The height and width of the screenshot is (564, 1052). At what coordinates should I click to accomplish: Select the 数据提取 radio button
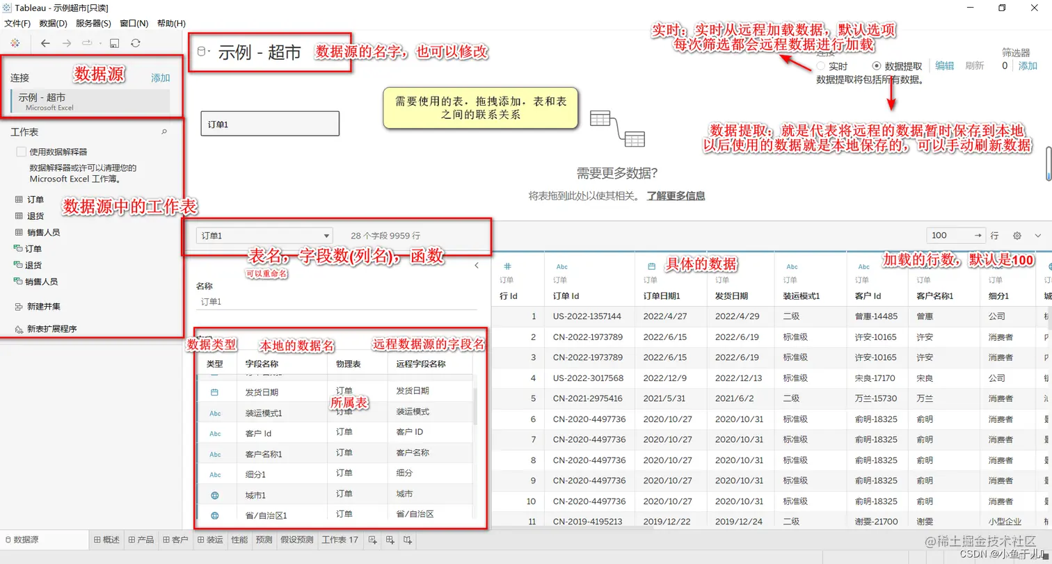[x=875, y=65]
